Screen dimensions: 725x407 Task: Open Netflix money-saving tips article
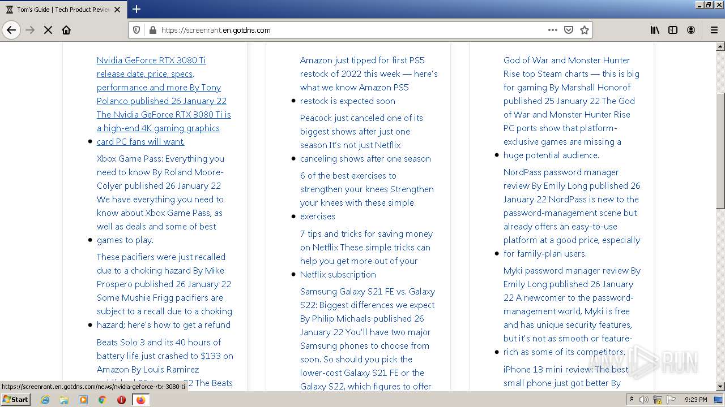[366, 254]
